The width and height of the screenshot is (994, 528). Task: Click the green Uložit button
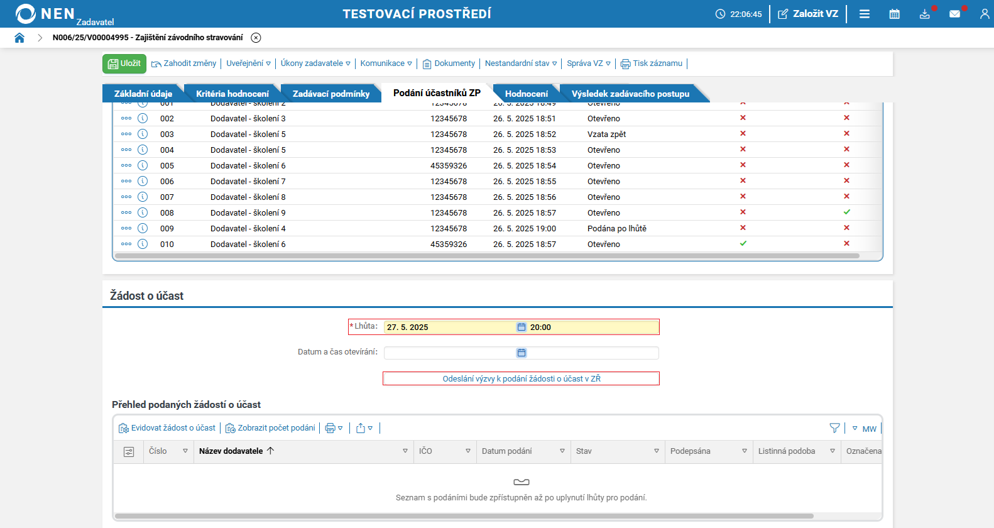(x=124, y=63)
